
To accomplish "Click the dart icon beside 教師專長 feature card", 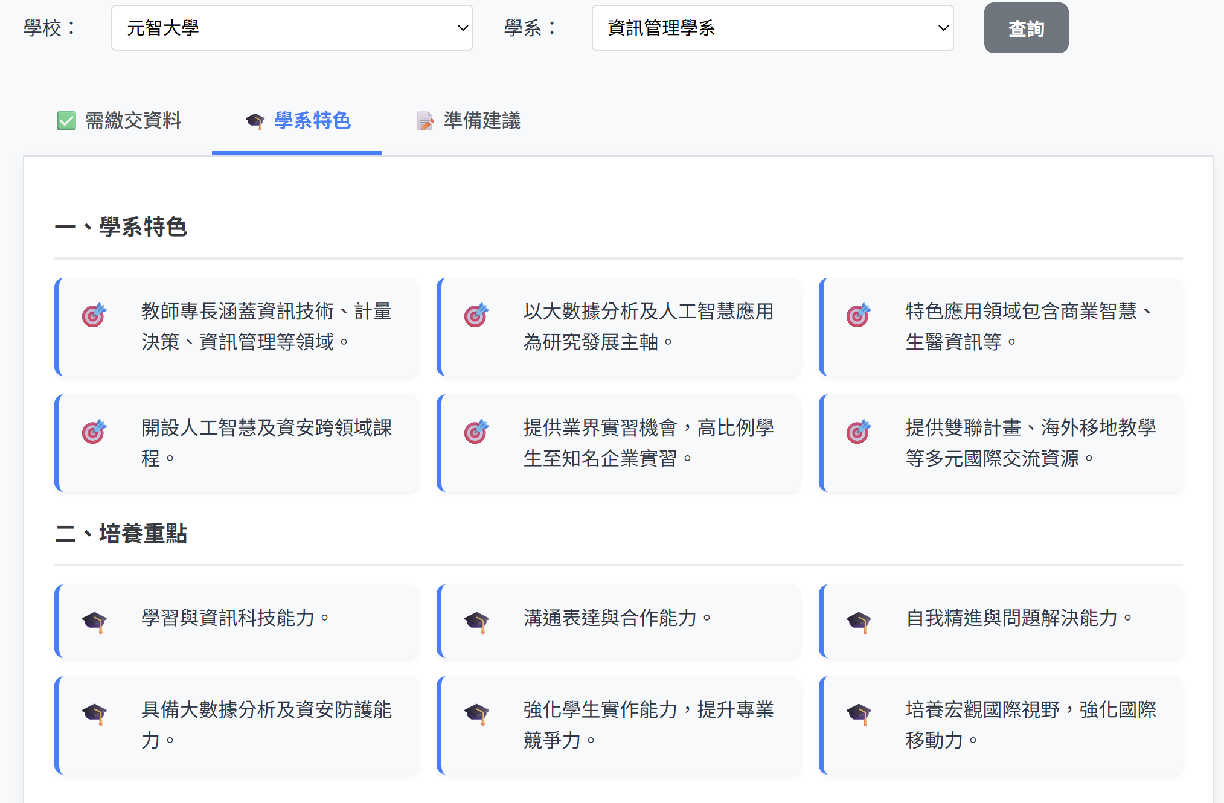I will pyautogui.click(x=94, y=315).
